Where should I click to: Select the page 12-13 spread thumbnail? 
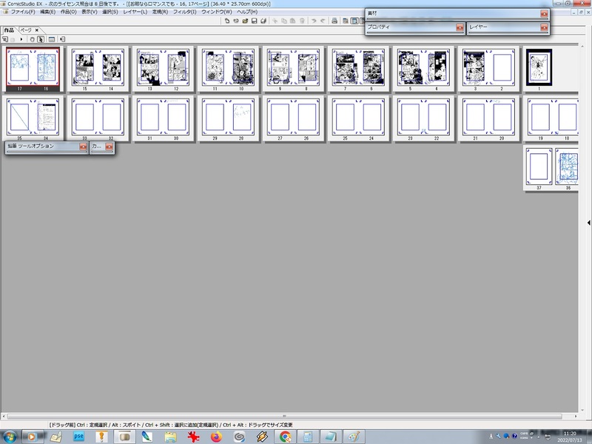click(x=163, y=69)
